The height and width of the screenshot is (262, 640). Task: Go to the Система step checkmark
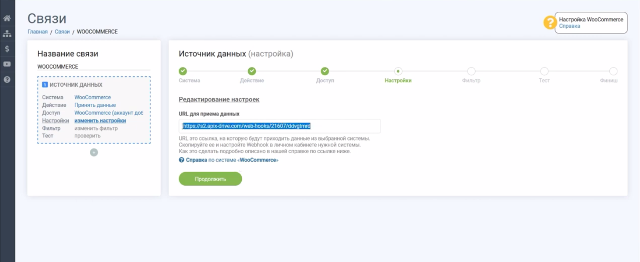click(183, 71)
